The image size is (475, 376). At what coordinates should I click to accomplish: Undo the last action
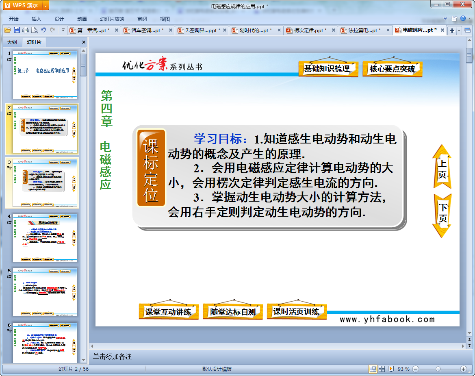(43, 30)
